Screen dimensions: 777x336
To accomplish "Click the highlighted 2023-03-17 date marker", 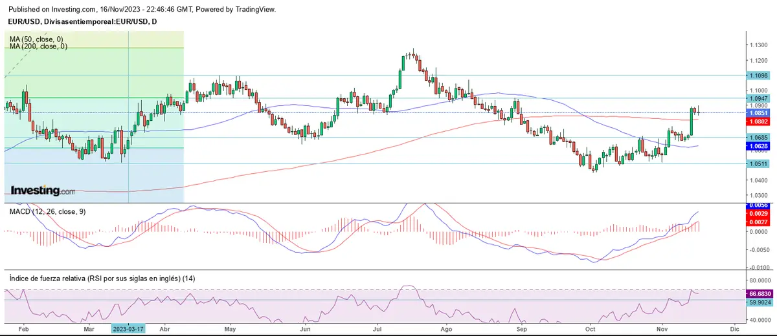I will (128, 328).
